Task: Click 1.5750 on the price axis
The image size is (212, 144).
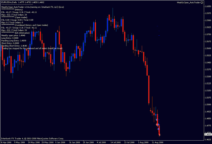Action: point(208,35)
